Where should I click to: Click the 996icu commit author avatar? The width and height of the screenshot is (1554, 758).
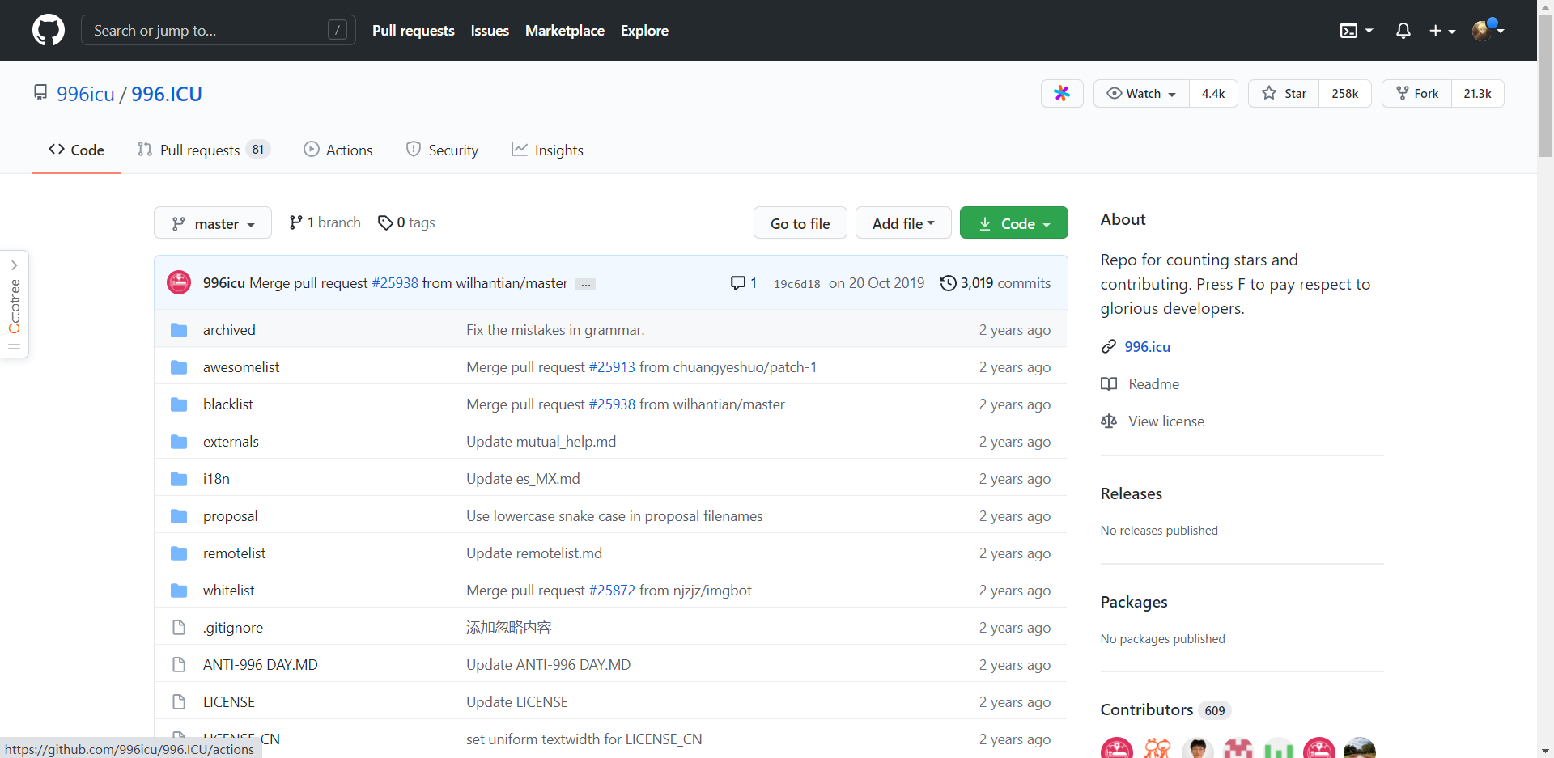click(x=179, y=282)
